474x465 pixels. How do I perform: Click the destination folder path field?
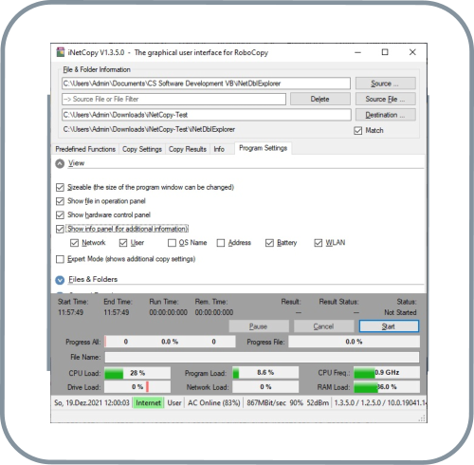(x=207, y=115)
